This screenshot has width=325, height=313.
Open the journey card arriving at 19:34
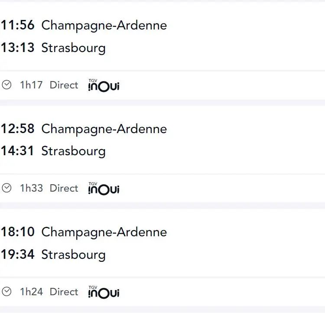tap(162, 258)
